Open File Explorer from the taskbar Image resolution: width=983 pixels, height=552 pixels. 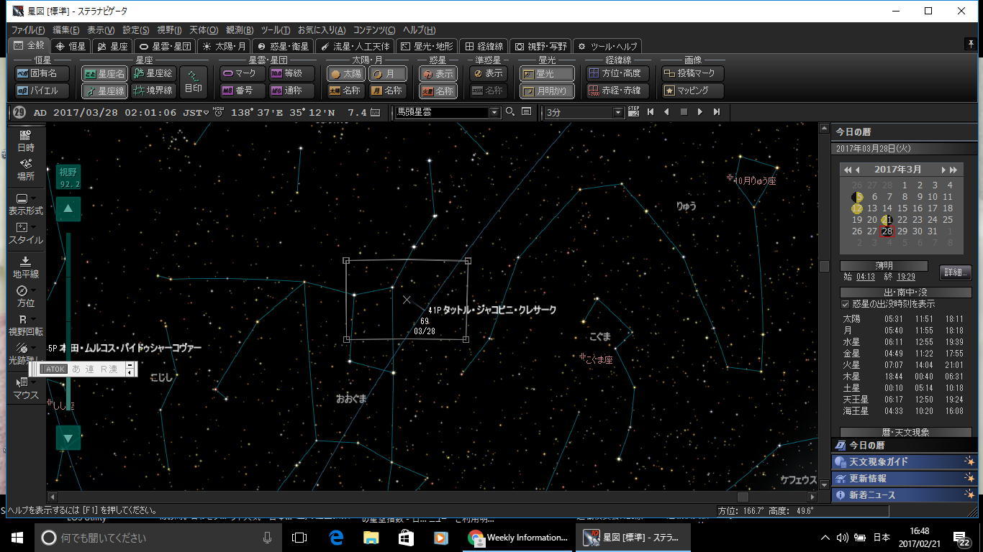point(371,538)
